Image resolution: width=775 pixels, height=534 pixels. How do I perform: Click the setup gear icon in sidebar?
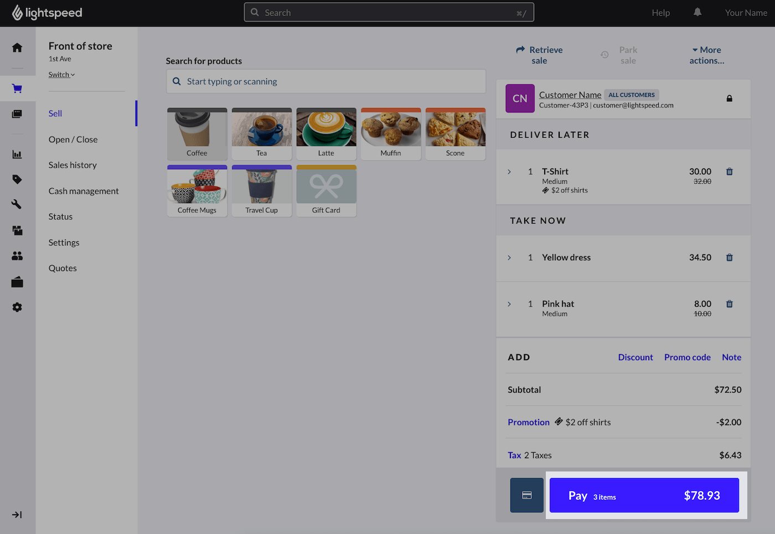17,307
